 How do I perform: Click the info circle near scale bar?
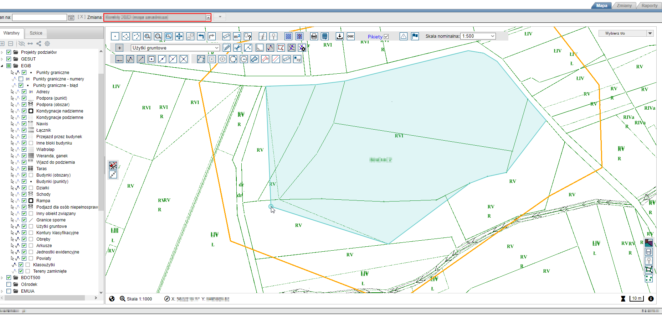pos(651,299)
